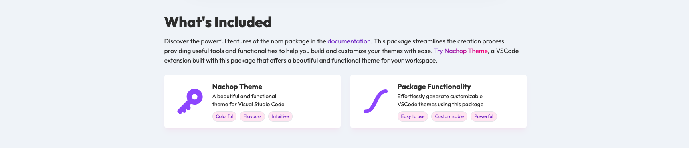The width and height of the screenshot is (689, 148).
Task: Open the documentation link
Action: [349, 41]
